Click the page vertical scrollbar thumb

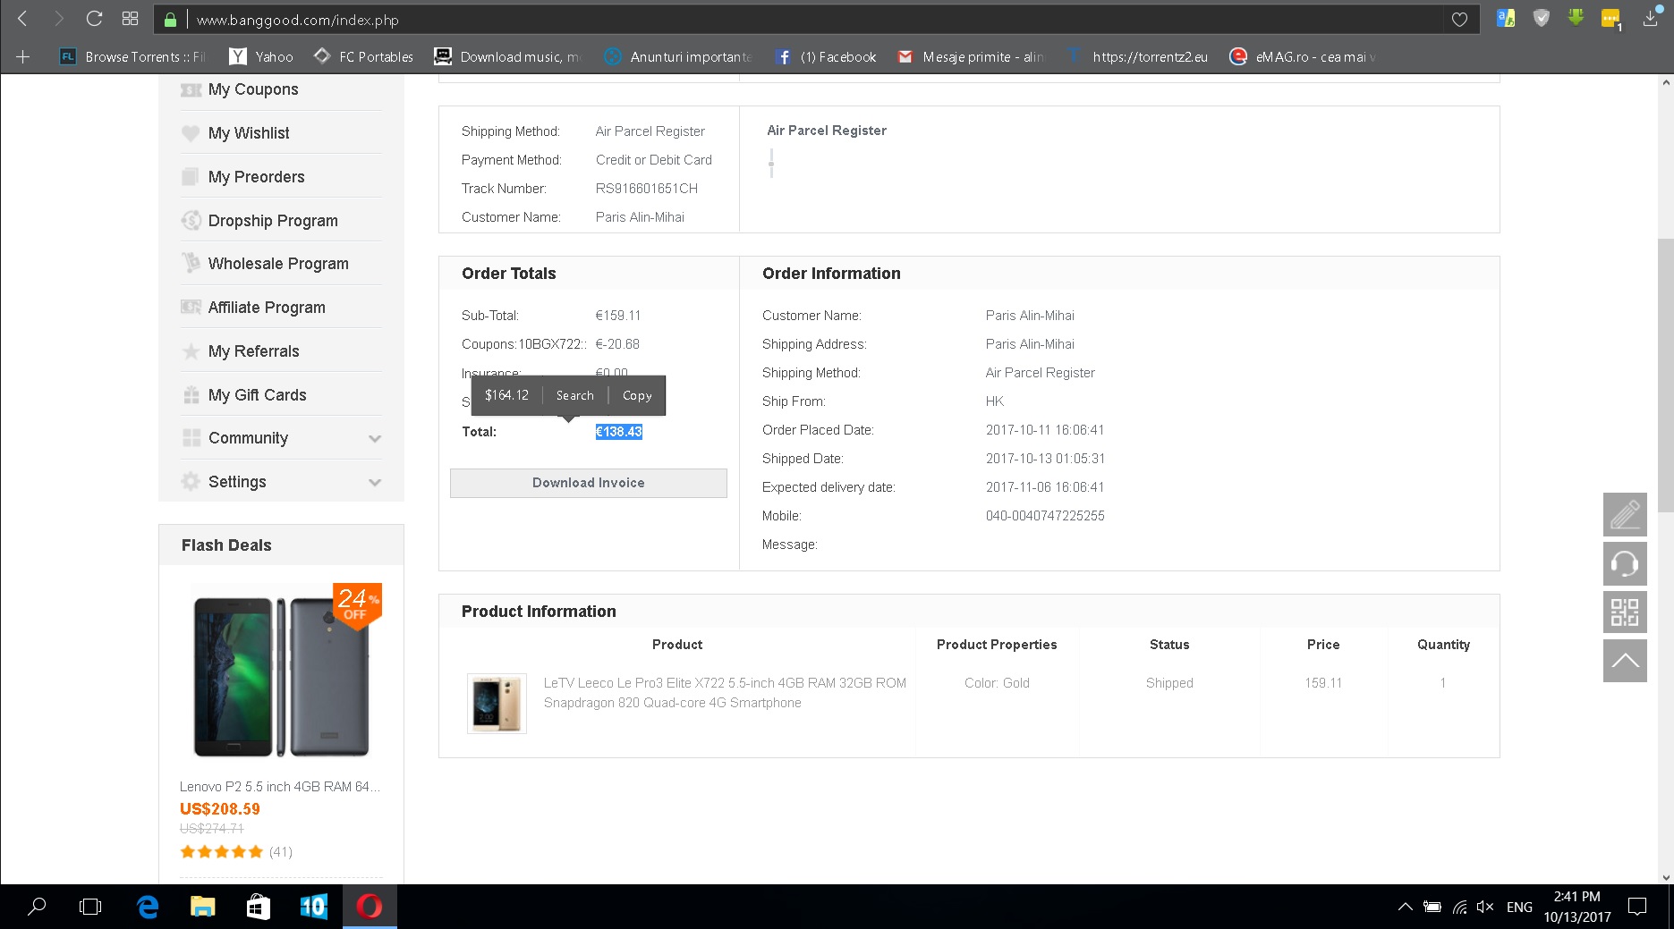(x=1665, y=376)
